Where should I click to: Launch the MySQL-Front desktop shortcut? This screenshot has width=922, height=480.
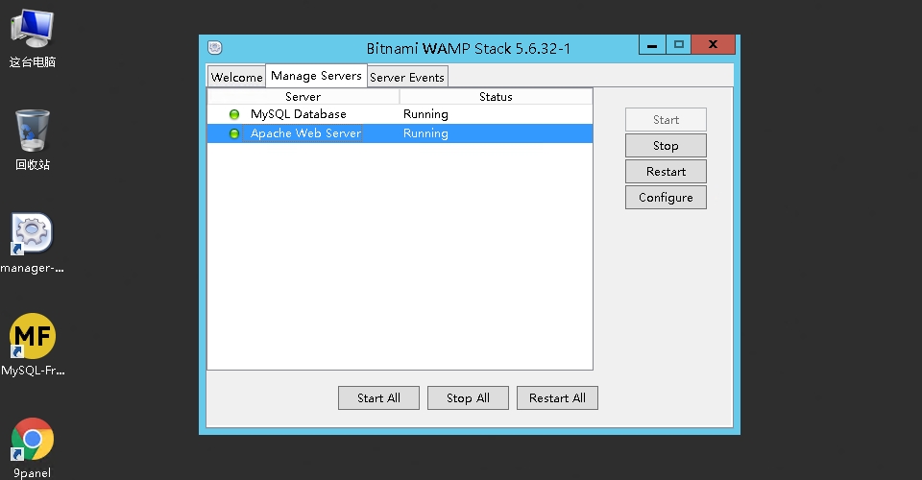pyautogui.click(x=33, y=337)
